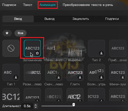Select the Зациклить animation section
The image size is (128, 111).
[81, 19]
